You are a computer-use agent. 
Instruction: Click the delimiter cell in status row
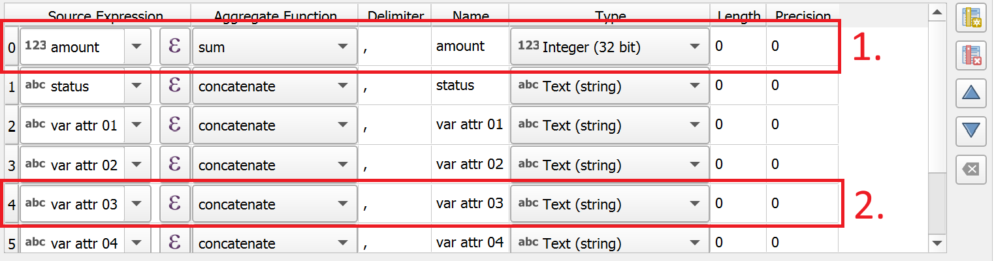[394, 86]
